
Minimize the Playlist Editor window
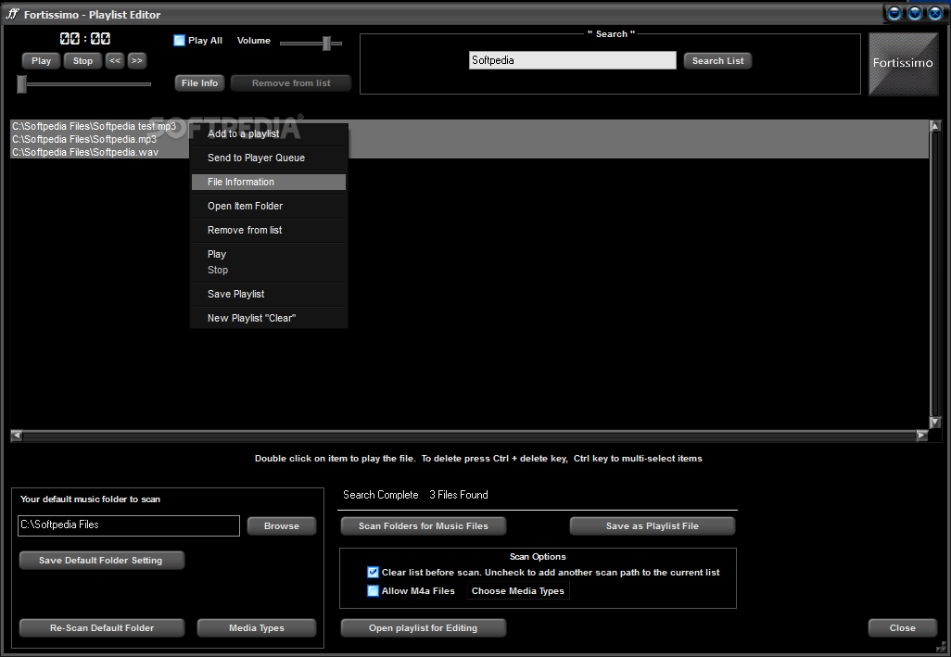coord(894,13)
